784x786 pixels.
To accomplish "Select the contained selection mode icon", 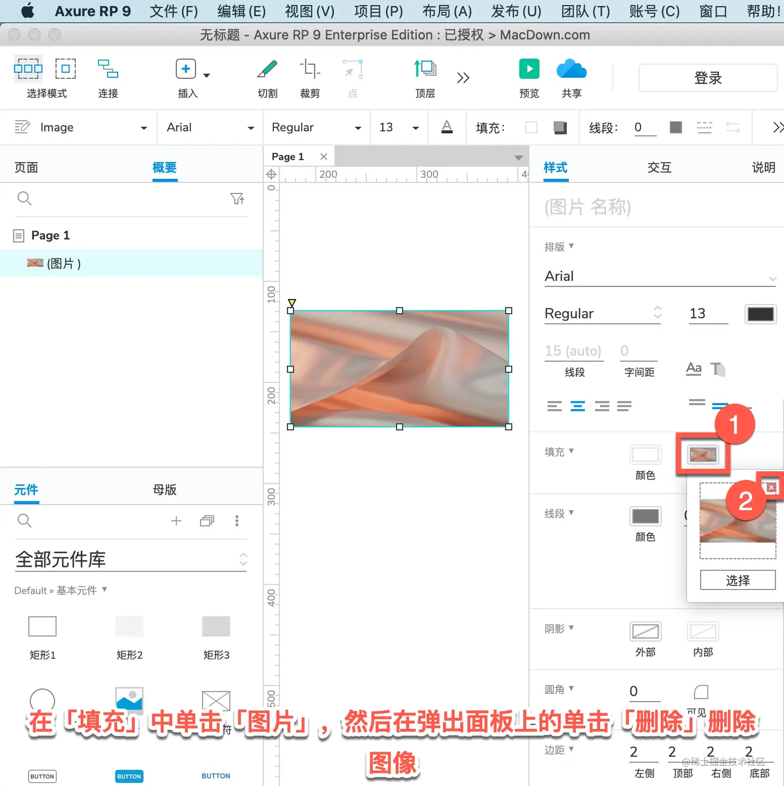I will 65,68.
